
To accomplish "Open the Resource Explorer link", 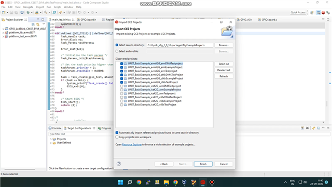I will click(x=132, y=144).
